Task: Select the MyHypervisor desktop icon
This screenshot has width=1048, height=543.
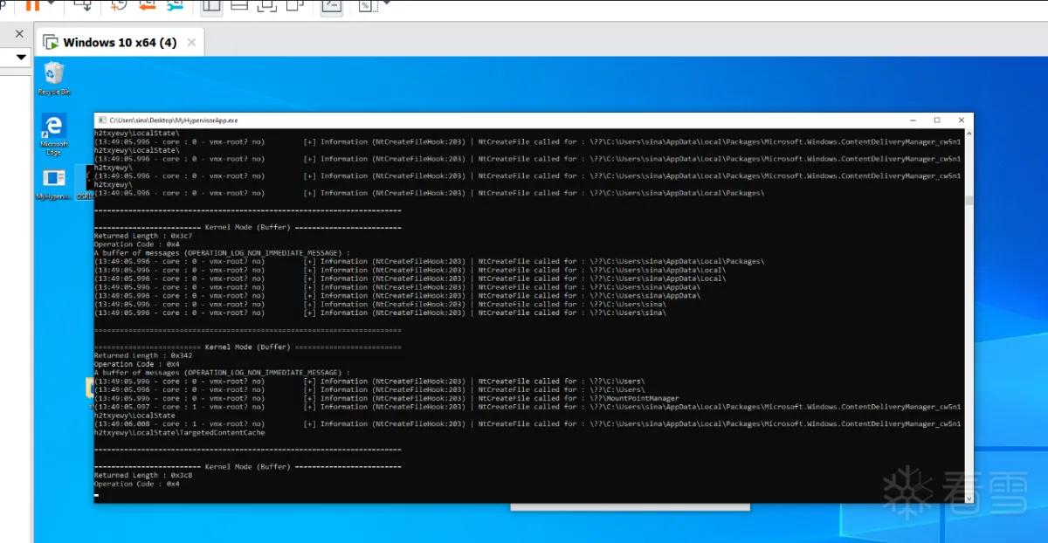Action: coord(54,184)
